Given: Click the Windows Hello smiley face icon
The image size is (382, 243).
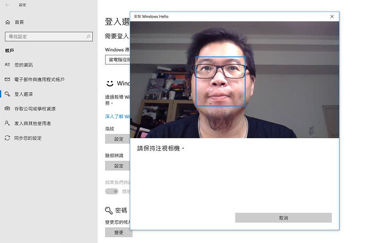Looking at the screenshot, I should click(x=109, y=84).
